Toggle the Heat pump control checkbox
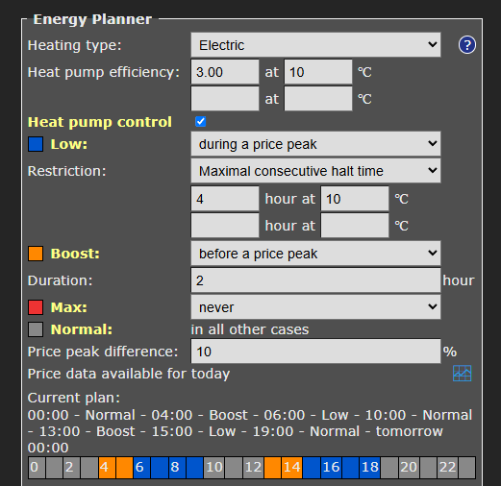 (x=201, y=122)
